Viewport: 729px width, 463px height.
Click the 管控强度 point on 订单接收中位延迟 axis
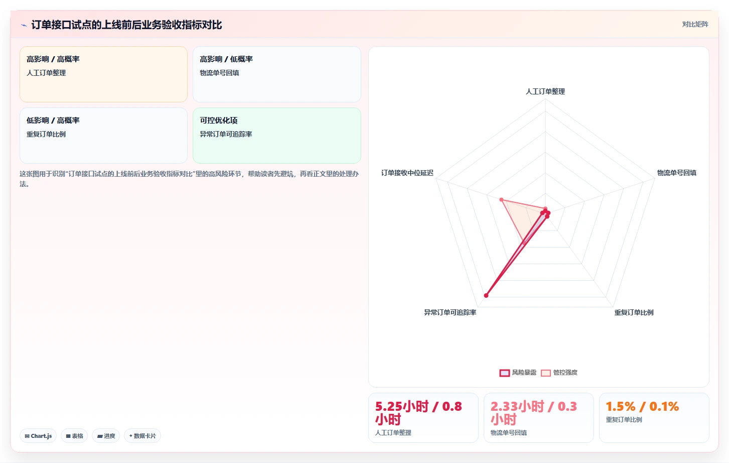501,200
